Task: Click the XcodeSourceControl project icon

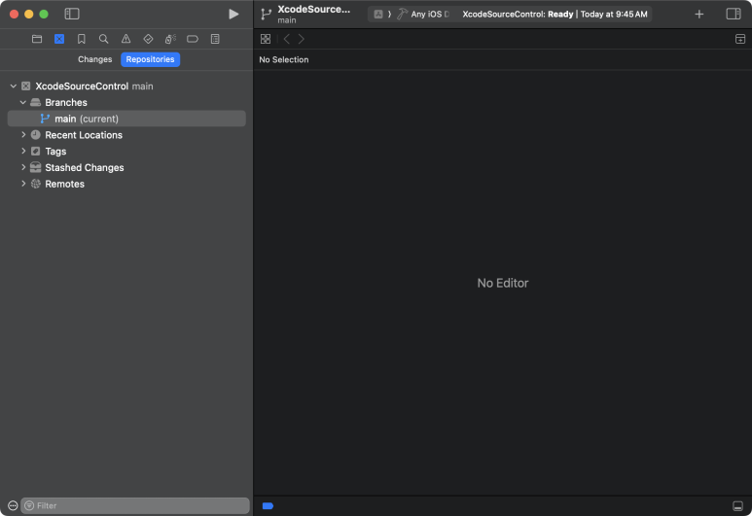Action: tap(26, 86)
